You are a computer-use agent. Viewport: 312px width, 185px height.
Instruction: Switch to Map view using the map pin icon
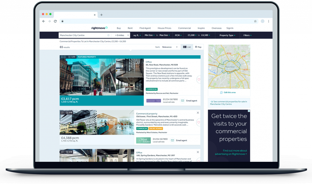pos(196,47)
